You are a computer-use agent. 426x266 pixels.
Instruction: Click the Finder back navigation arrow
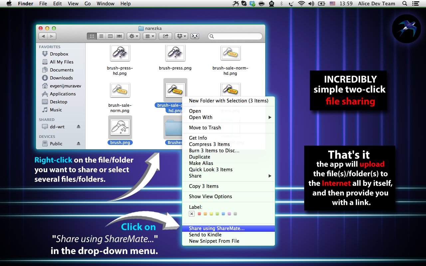coord(43,36)
